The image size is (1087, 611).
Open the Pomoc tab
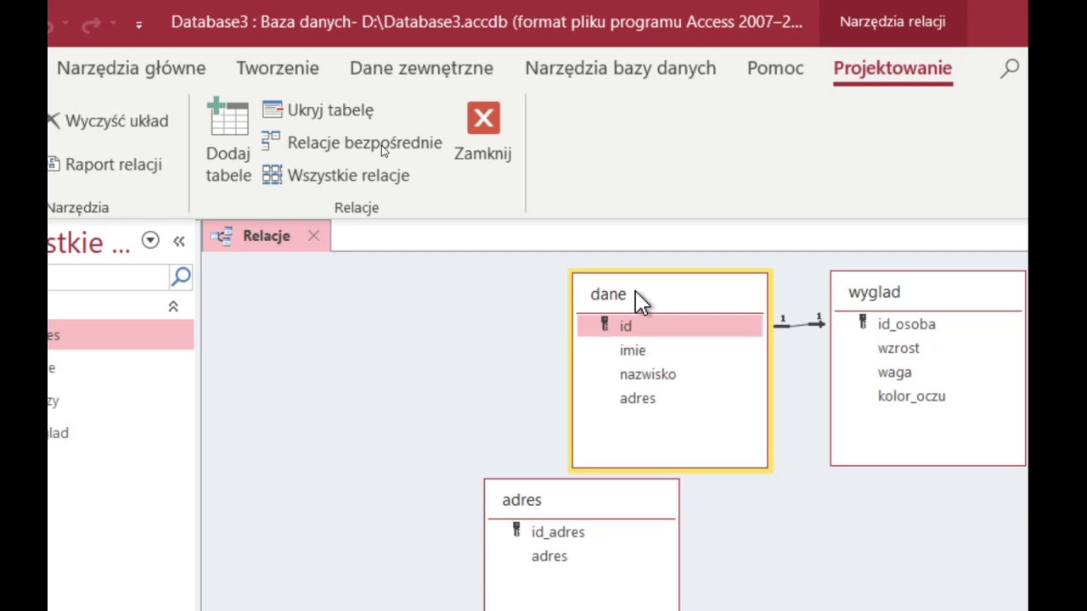775,68
